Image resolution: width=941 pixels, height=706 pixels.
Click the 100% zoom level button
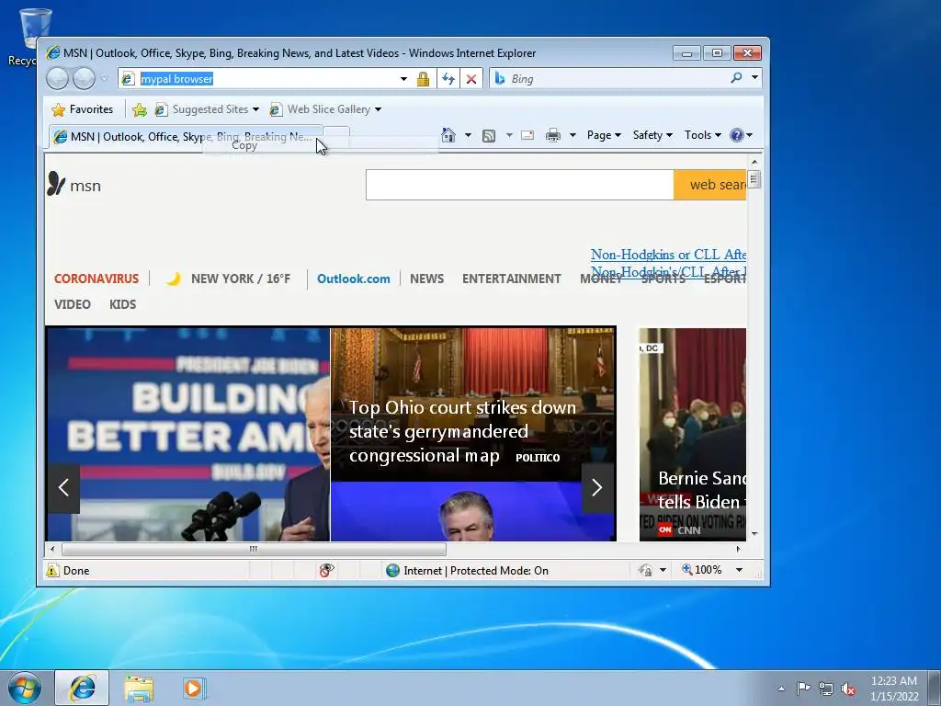click(701, 570)
